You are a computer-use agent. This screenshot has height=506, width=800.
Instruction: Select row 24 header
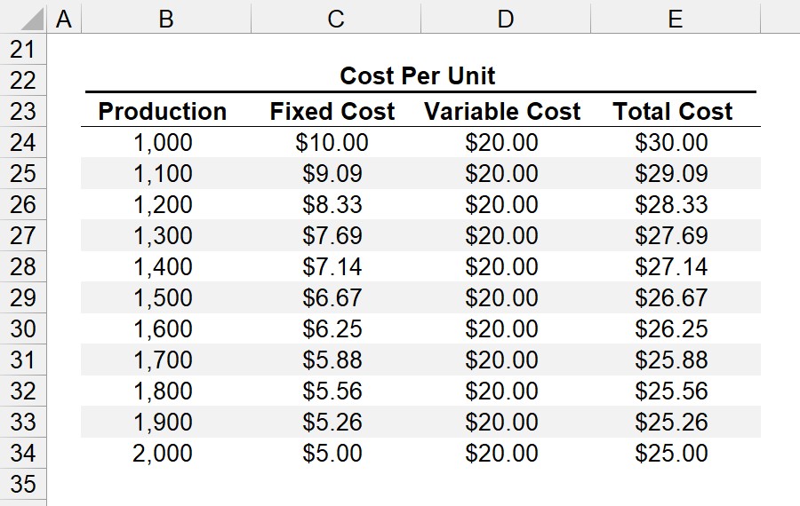[23, 142]
